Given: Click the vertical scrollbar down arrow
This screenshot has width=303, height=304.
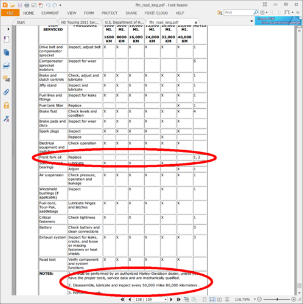Looking at the screenshot, I should tap(299, 293).
